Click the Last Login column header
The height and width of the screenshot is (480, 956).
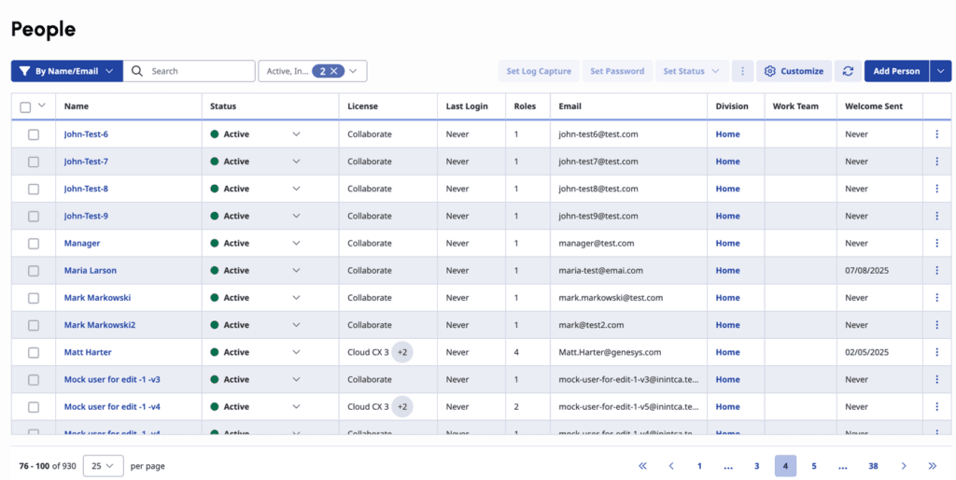point(467,106)
